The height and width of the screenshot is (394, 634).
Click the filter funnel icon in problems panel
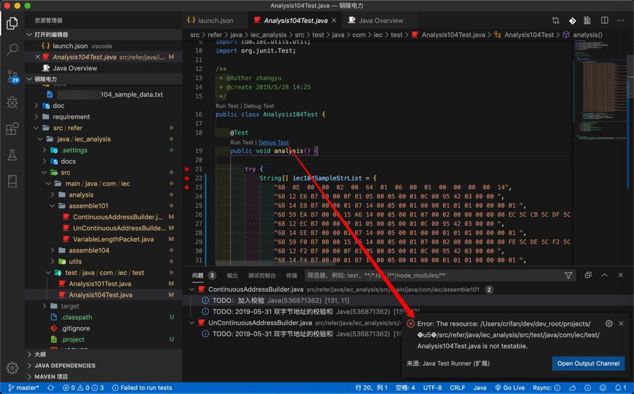tap(568, 275)
